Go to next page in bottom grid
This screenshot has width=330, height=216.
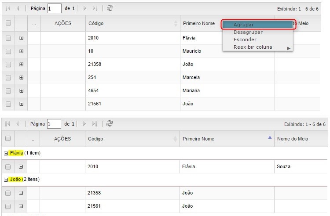[84, 124]
